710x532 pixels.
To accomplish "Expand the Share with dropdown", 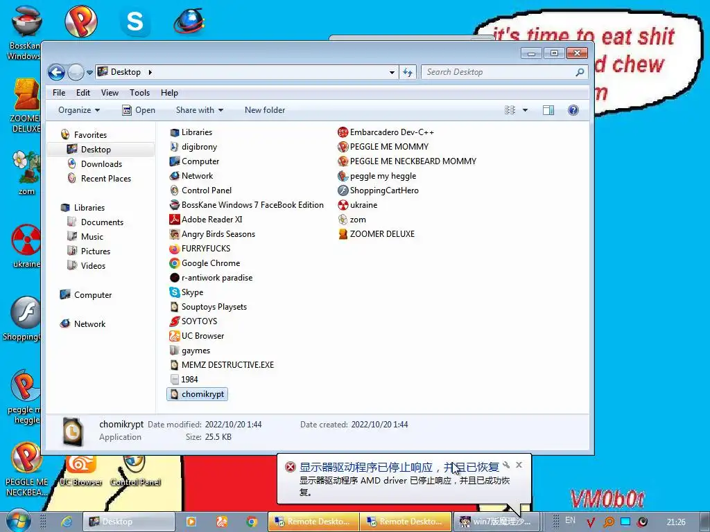I will tap(200, 110).
